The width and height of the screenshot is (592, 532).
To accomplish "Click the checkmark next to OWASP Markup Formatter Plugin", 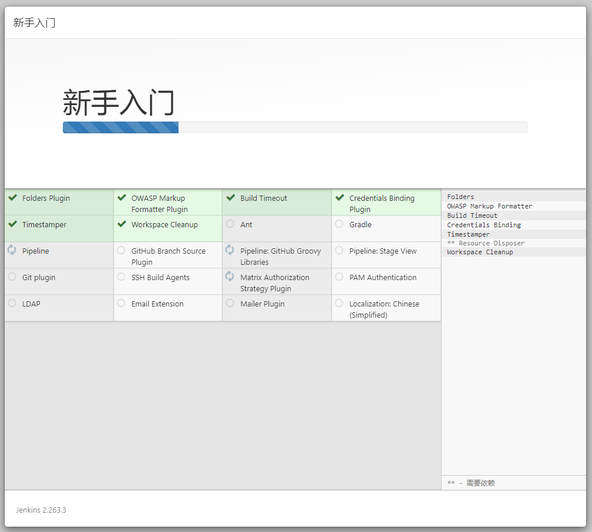I will click(x=122, y=197).
